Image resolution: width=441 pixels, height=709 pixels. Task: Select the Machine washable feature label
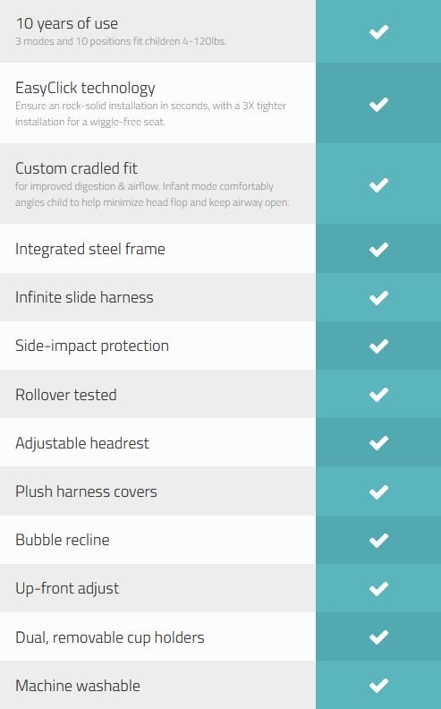click(78, 686)
